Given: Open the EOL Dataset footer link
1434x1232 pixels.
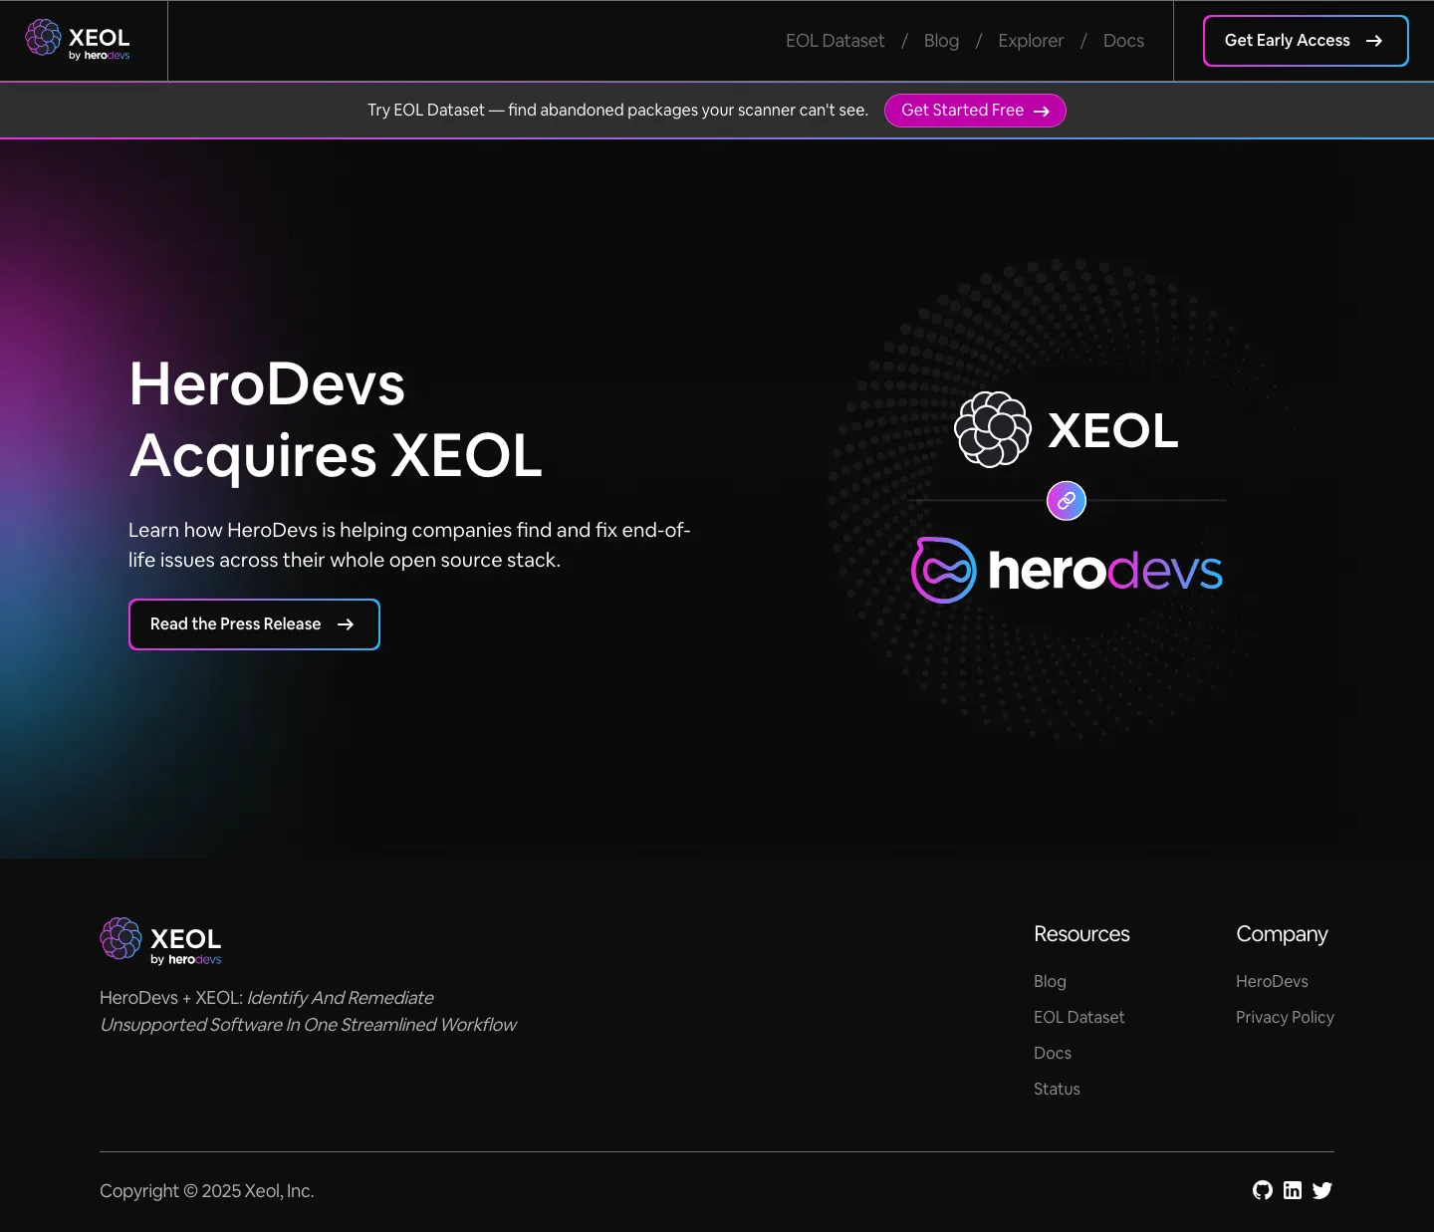Looking at the screenshot, I should click(x=1078, y=1017).
